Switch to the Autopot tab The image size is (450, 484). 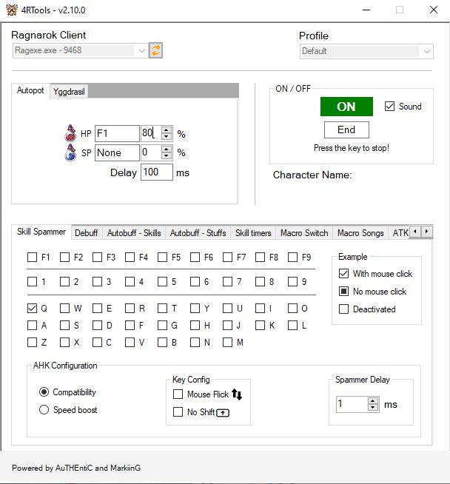click(x=30, y=90)
